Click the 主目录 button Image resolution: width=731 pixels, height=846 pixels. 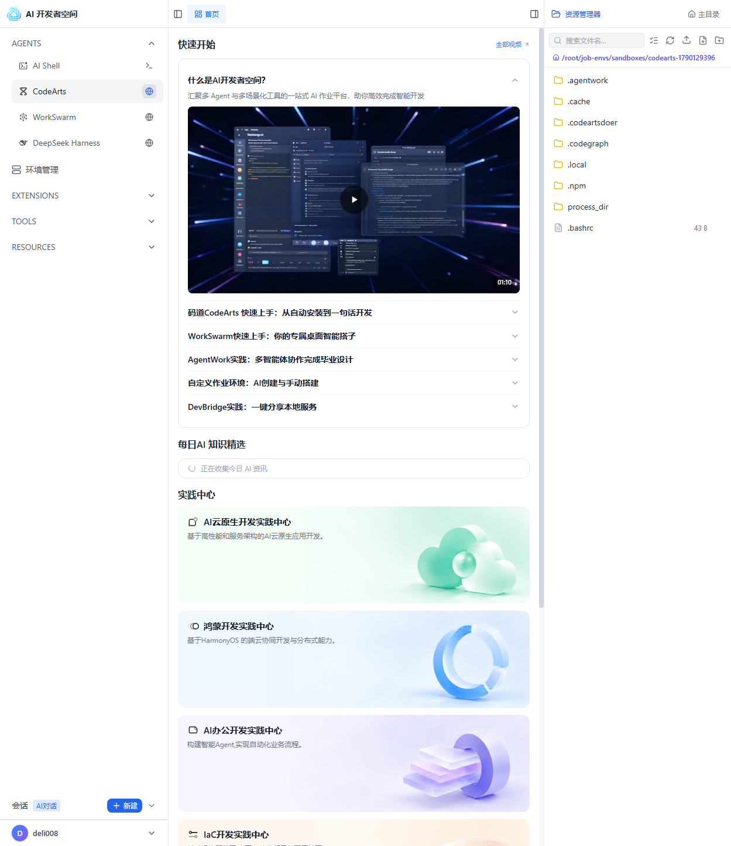point(703,14)
